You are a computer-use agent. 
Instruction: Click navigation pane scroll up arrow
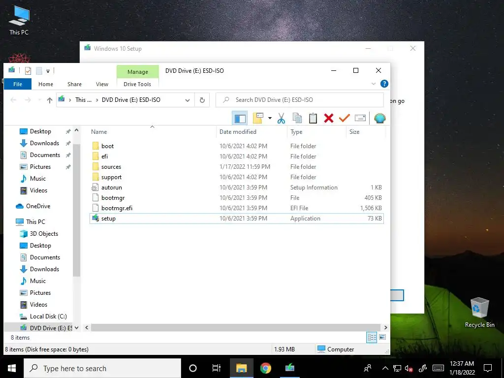pos(76,130)
